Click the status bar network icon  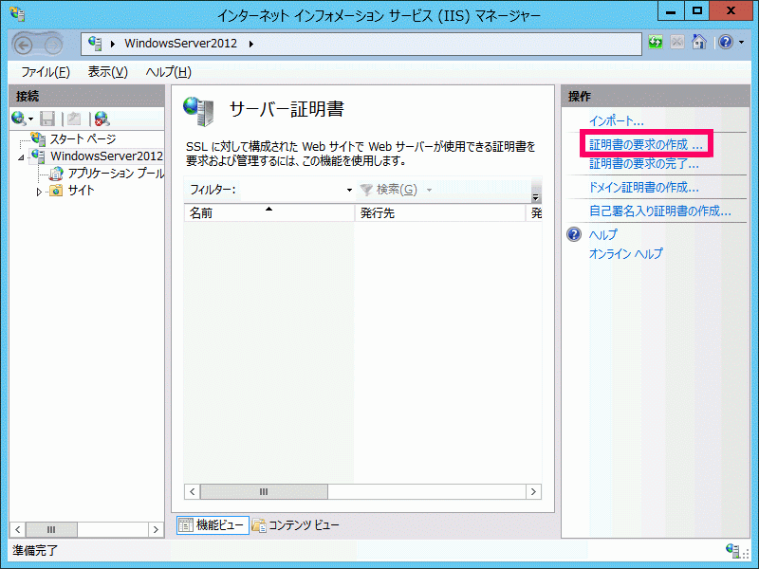click(732, 550)
